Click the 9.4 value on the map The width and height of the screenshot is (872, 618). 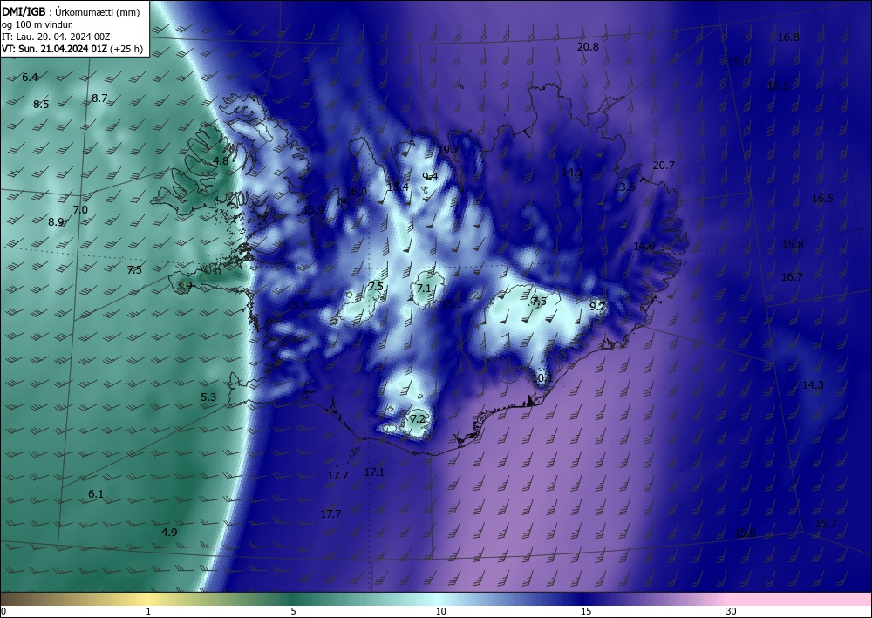(x=430, y=177)
